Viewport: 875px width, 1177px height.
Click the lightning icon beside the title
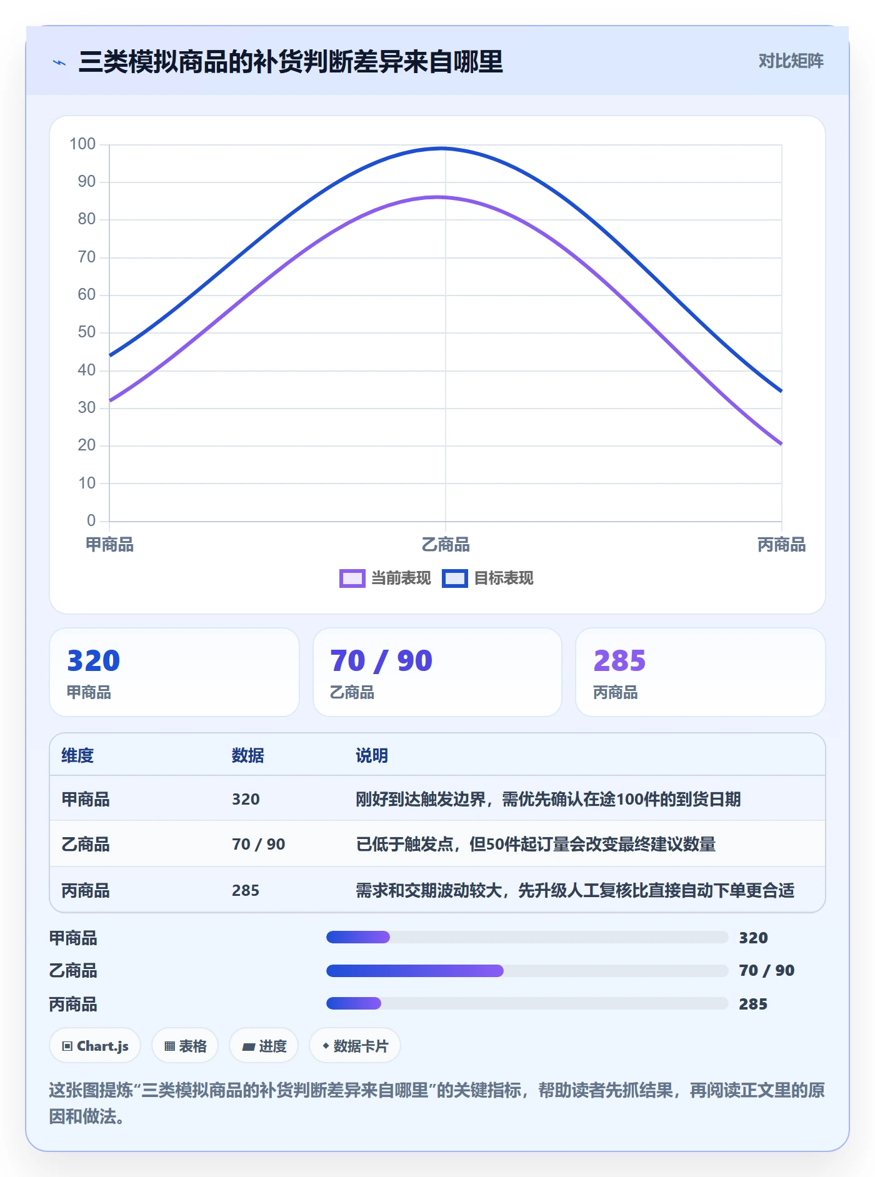(59, 62)
